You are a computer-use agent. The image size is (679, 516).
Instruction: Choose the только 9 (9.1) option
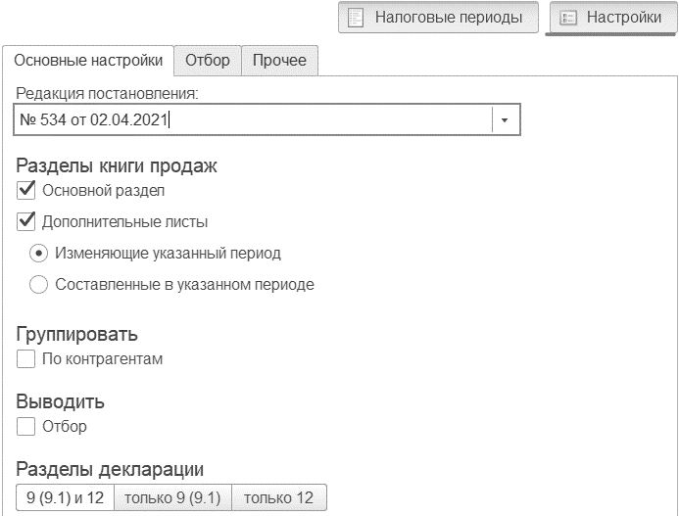click(x=172, y=497)
